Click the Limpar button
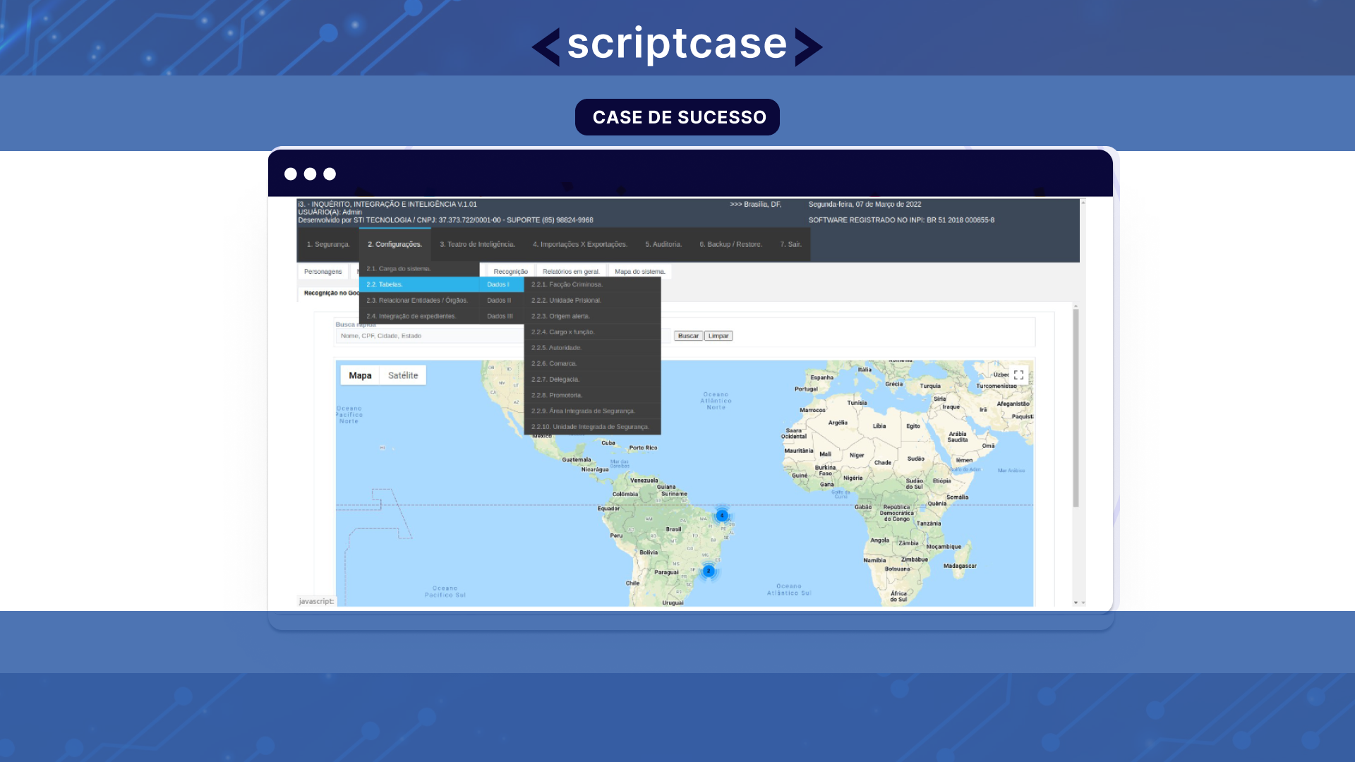 pos(718,336)
